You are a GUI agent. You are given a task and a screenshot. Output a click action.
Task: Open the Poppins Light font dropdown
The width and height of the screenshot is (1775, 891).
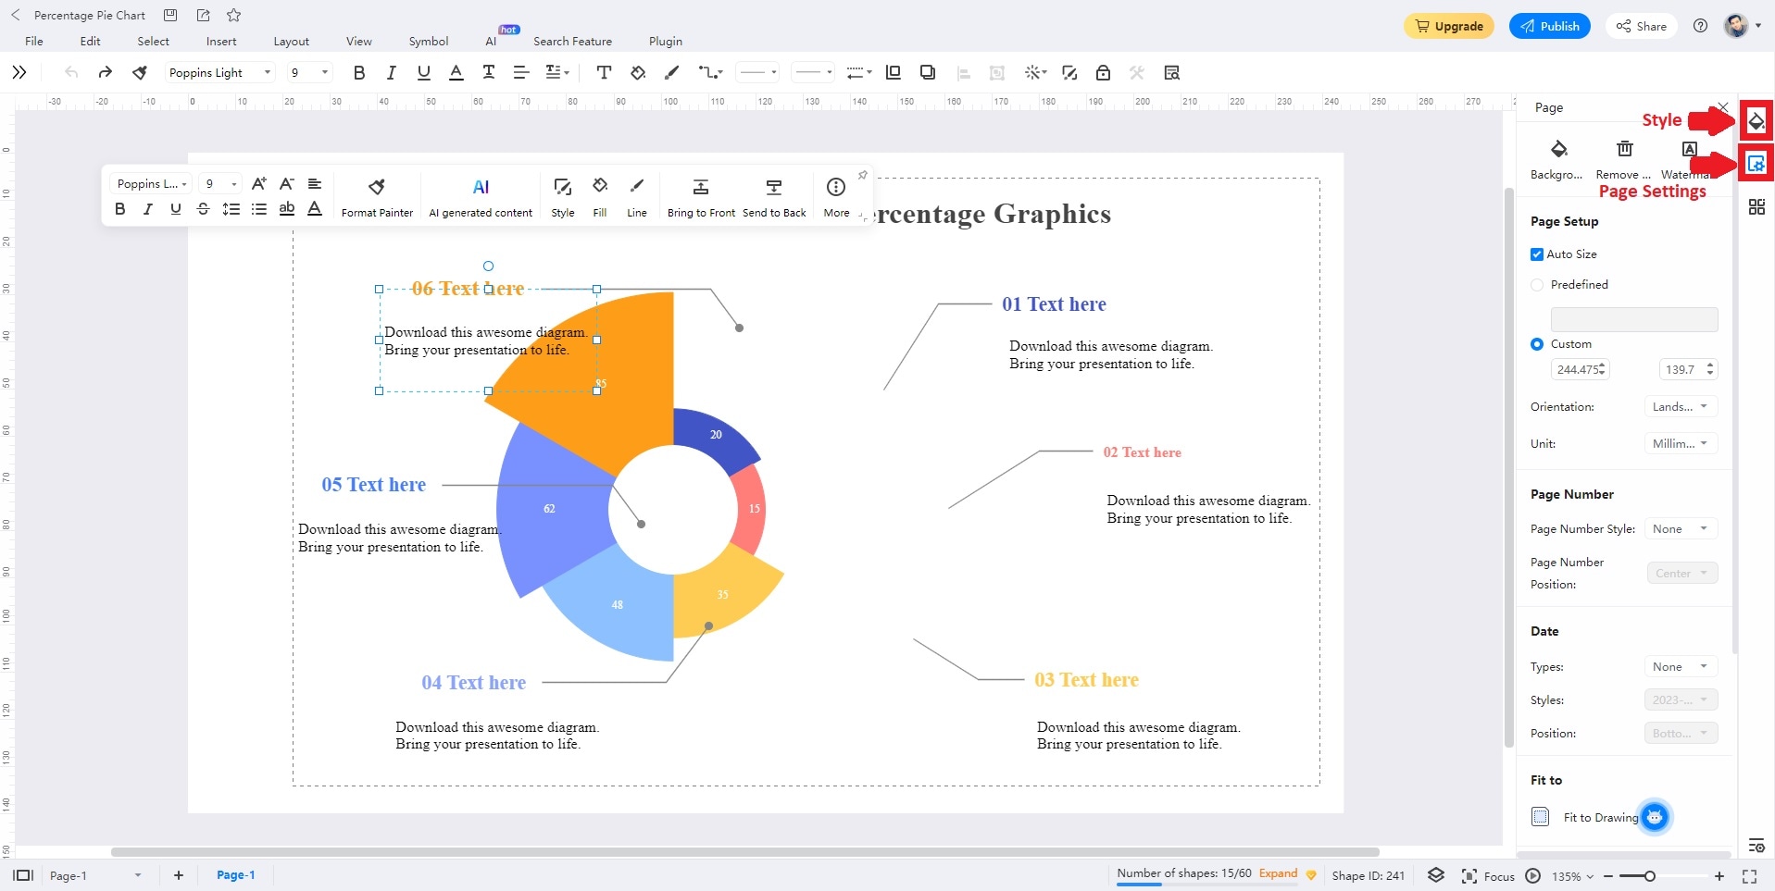219,72
